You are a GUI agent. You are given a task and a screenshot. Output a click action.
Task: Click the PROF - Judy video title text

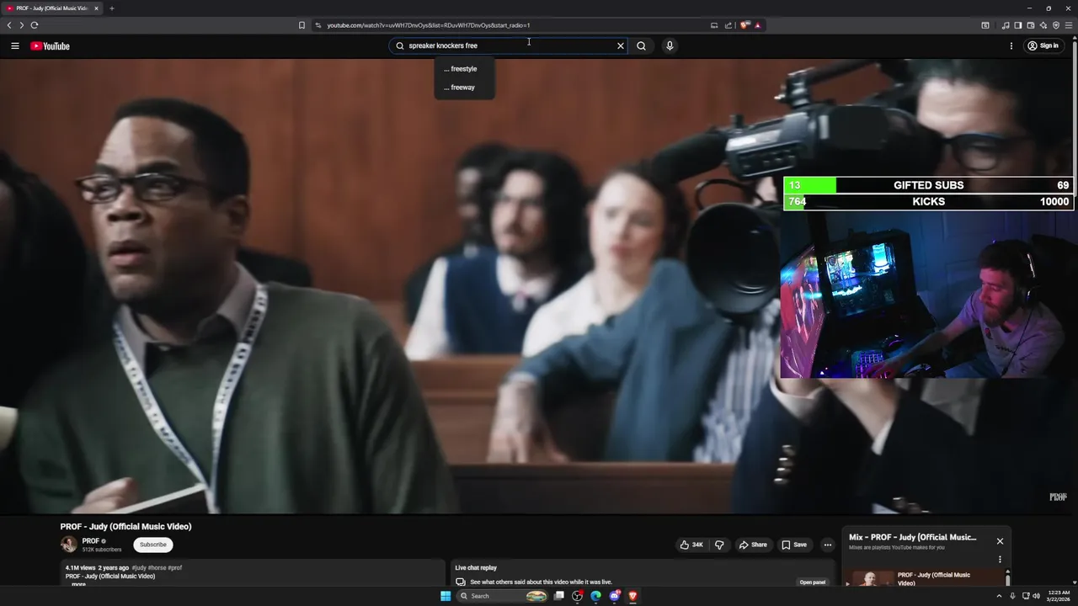125,527
